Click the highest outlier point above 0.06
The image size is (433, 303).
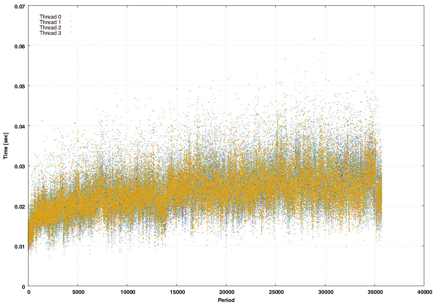click(x=314, y=39)
